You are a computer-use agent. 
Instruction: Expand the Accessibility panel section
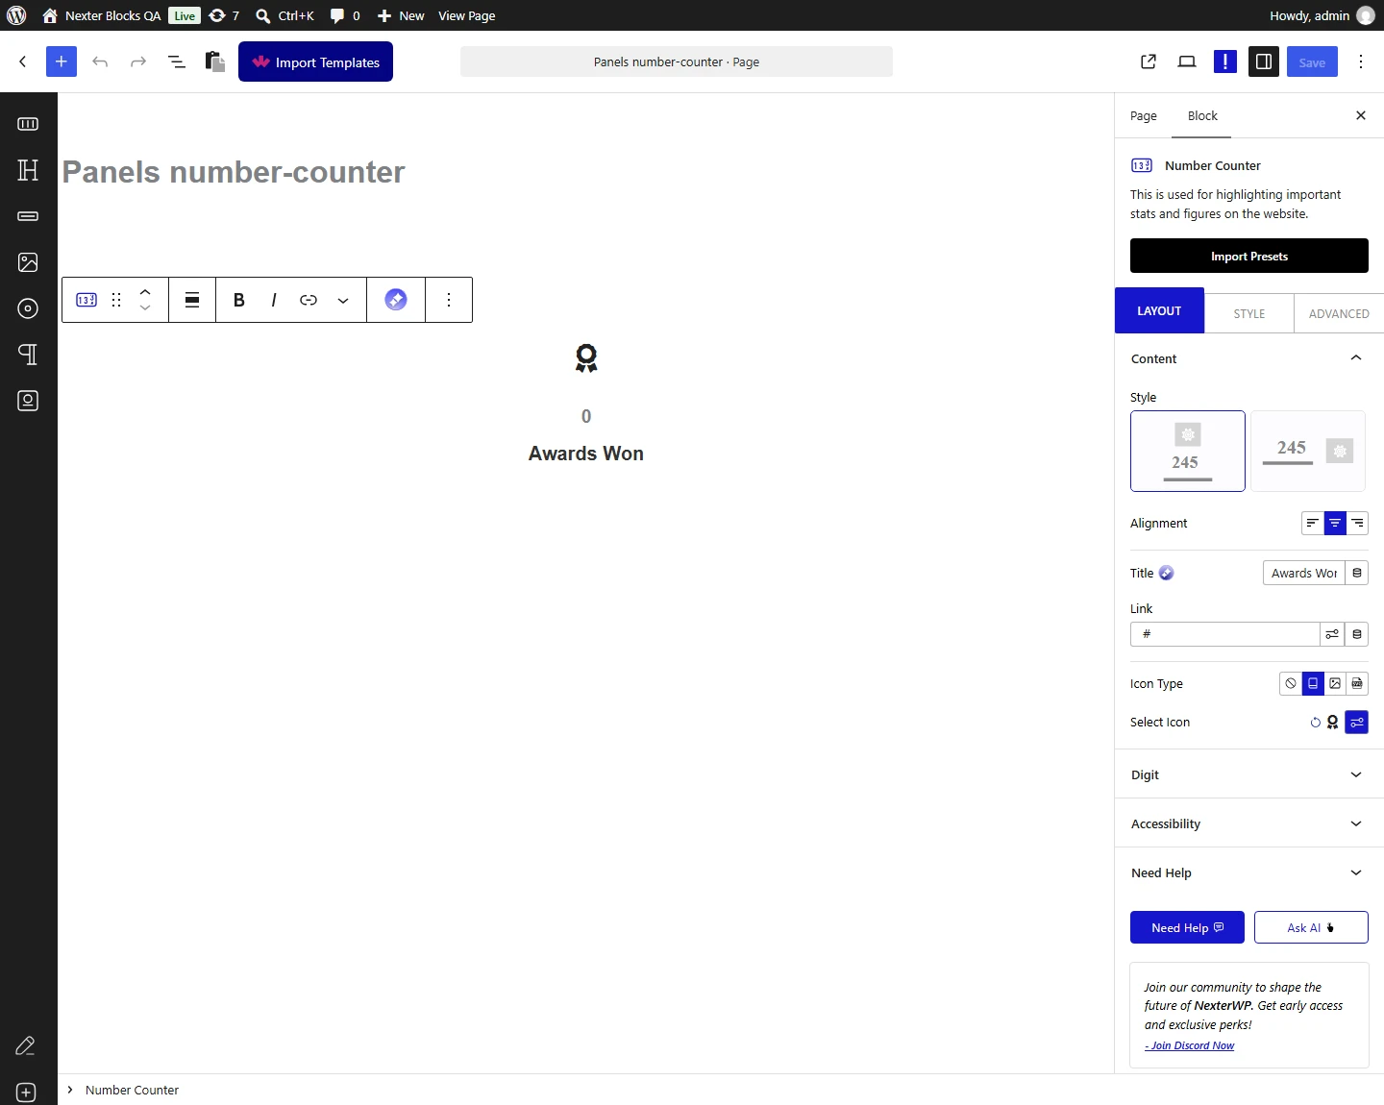[1249, 823]
